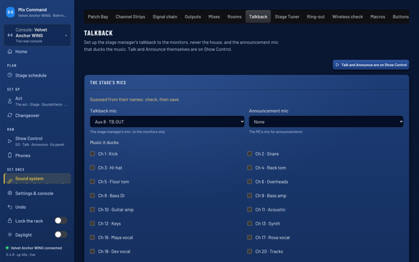Check the Ch 6 · Overheads box
This screenshot has height=262, width=419.
click(249, 181)
